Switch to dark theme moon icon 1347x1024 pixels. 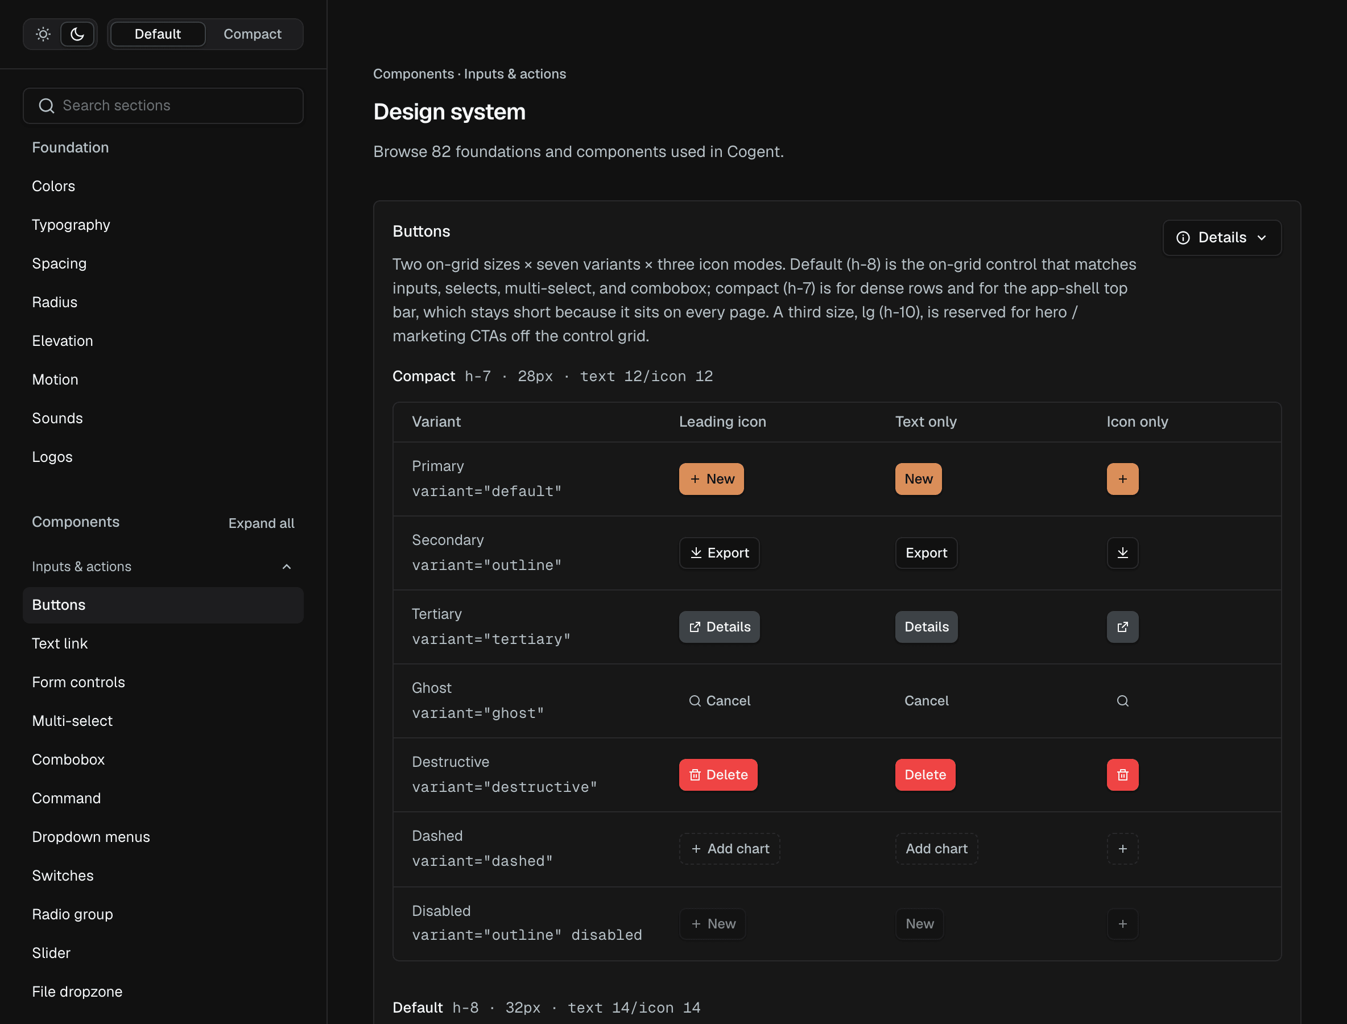(77, 34)
